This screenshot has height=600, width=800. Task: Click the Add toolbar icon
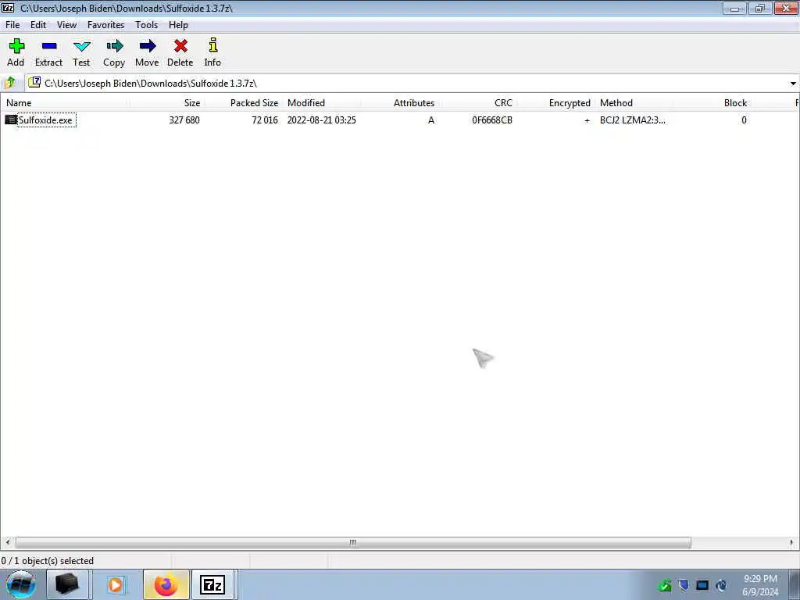tap(16, 46)
